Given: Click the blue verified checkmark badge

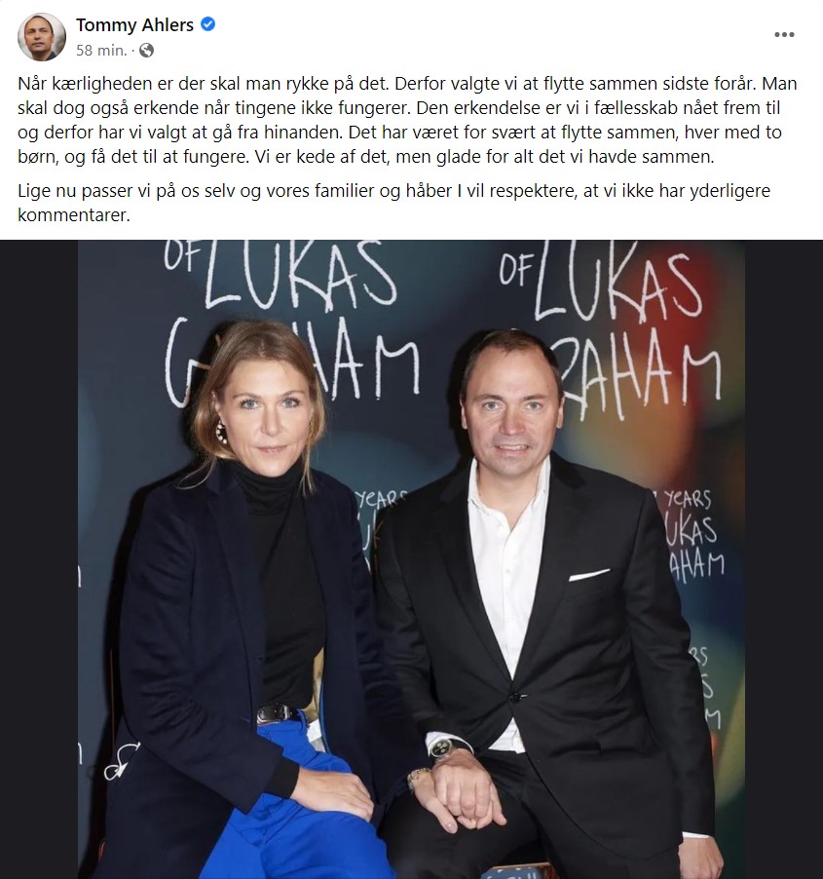Looking at the screenshot, I should (207, 24).
